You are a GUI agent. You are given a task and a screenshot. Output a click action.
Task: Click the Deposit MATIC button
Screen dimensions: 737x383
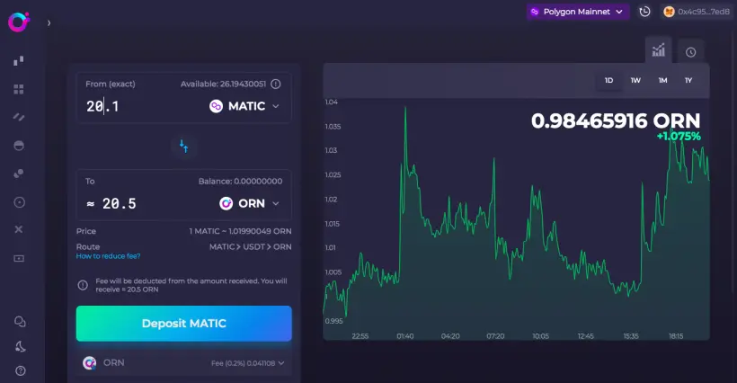183,324
